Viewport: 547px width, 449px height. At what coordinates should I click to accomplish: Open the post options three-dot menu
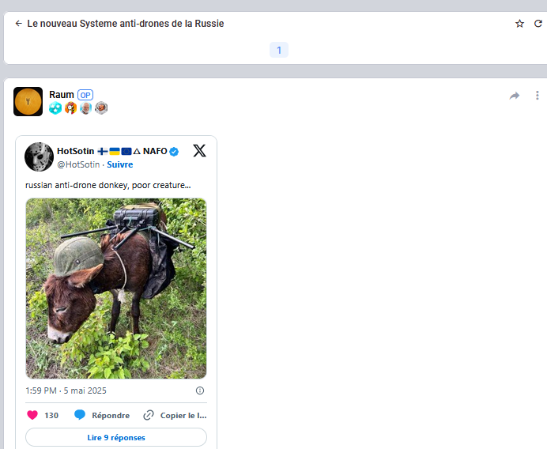click(x=538, y=96)
